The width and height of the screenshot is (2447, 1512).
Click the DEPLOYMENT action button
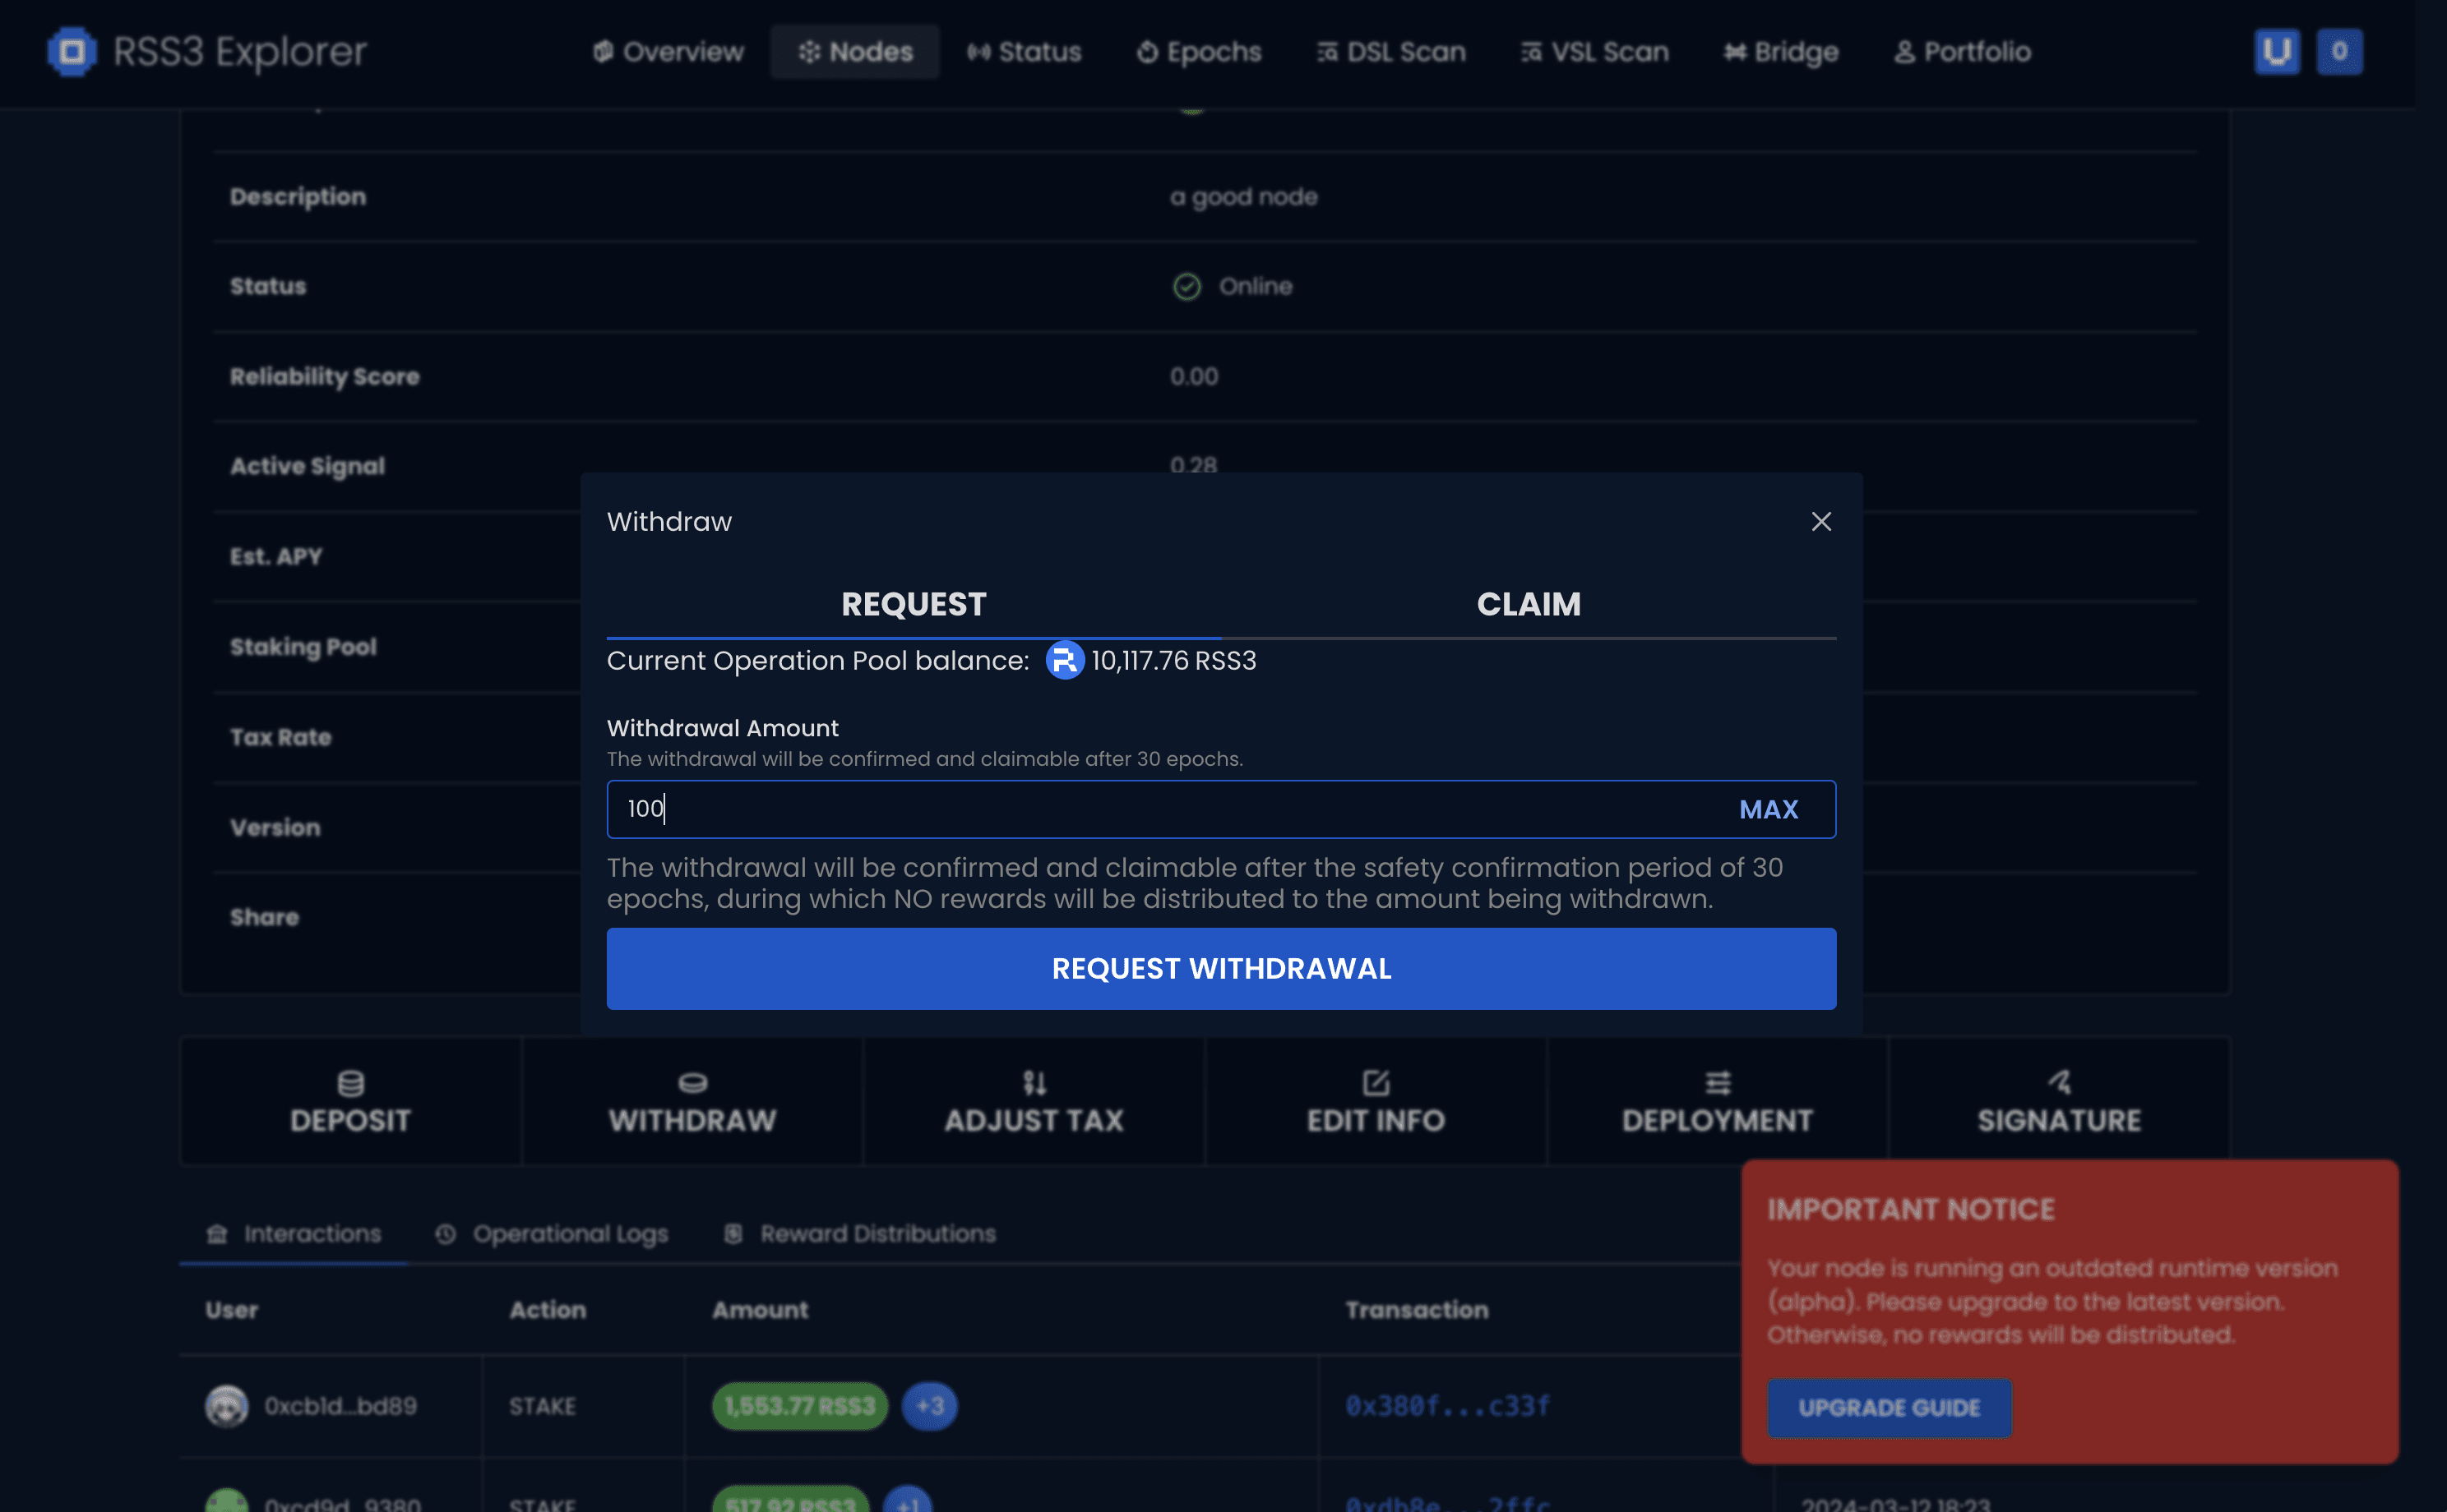[x=1717, y=1101]
